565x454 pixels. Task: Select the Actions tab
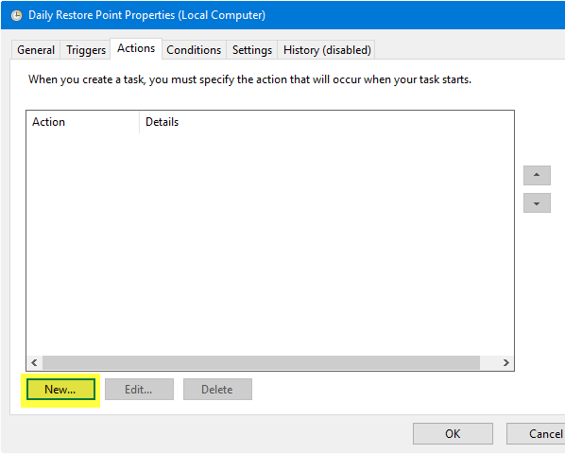(136, 48)
